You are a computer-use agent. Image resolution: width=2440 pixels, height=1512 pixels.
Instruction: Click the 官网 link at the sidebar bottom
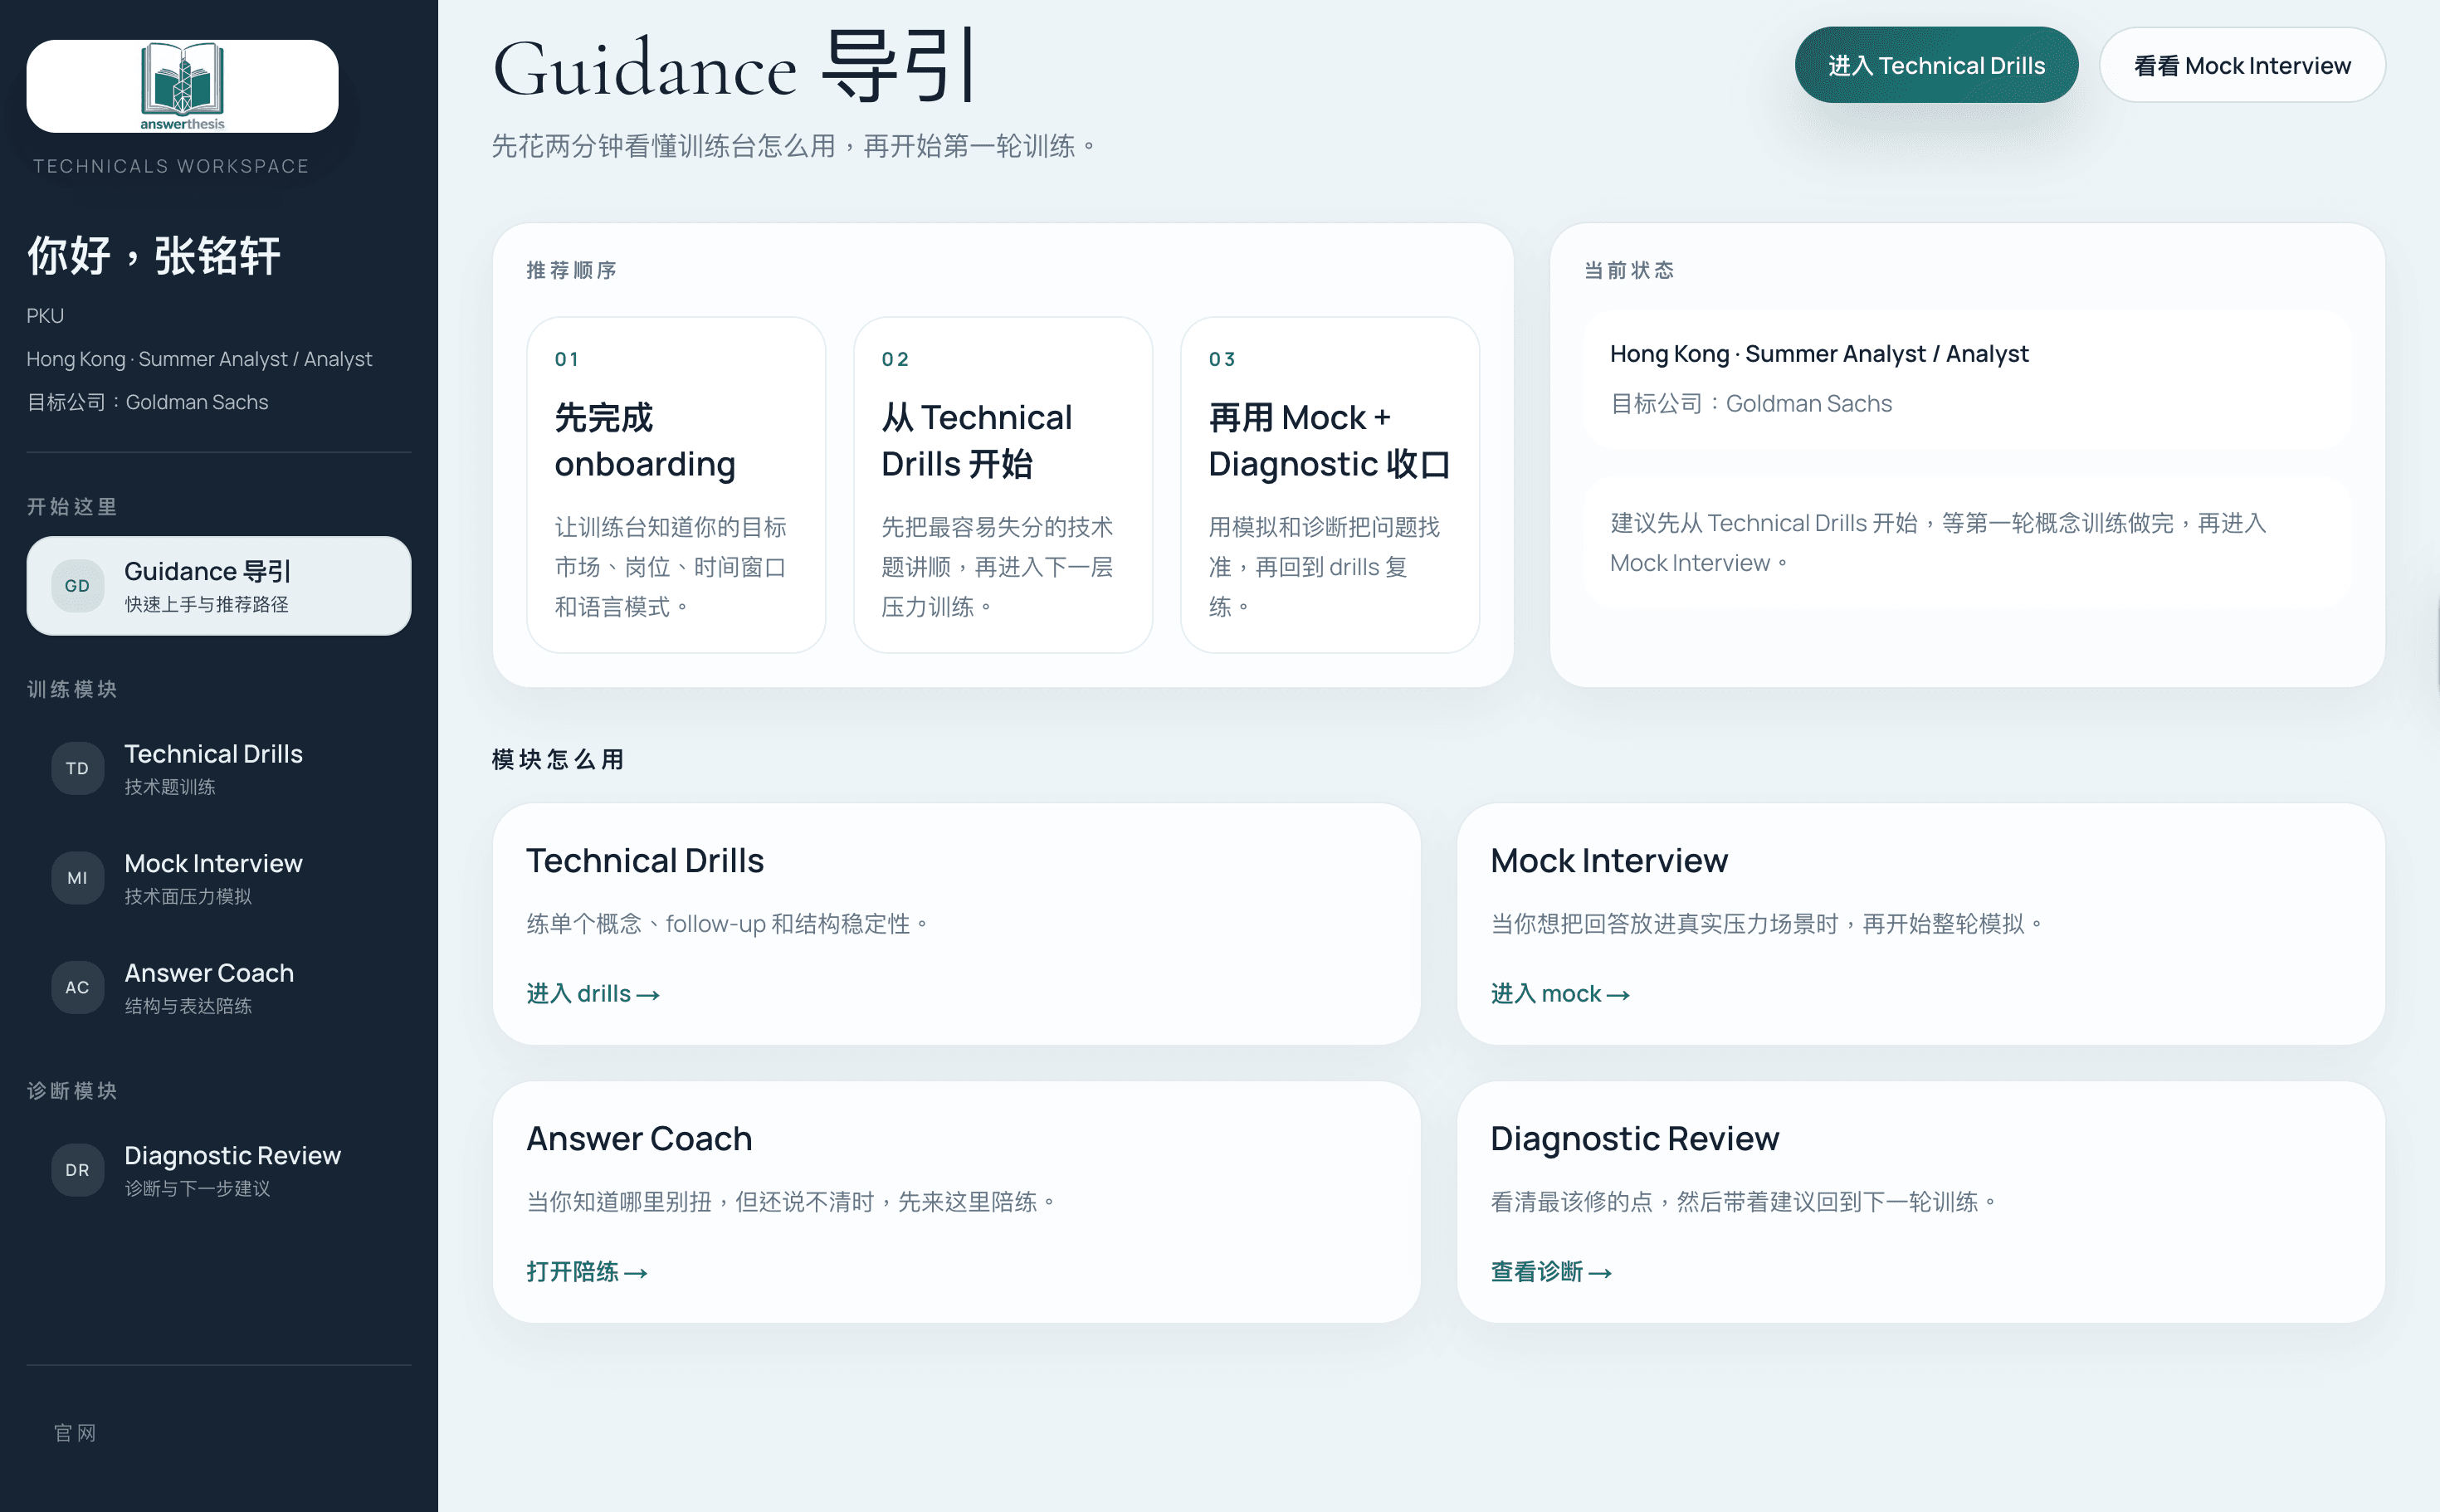[75, 1432]
